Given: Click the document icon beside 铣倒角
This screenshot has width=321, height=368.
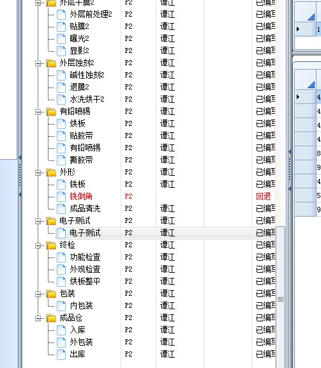Looking at the screenshot, I should [61, 196].
